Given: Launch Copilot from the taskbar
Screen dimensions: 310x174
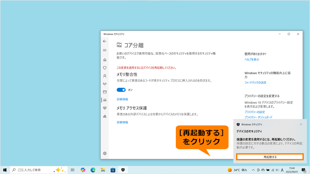Looking at the screenshot, I should pyautogui.click(x=83, y=170).
